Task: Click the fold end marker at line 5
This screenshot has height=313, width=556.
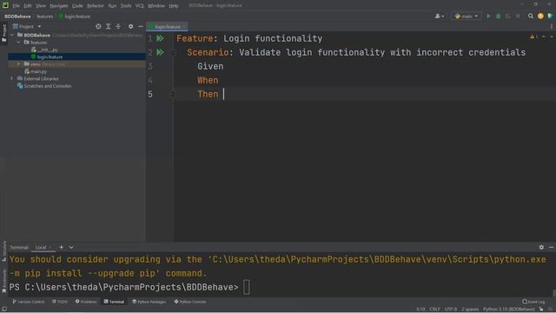Action: (173, 94)
